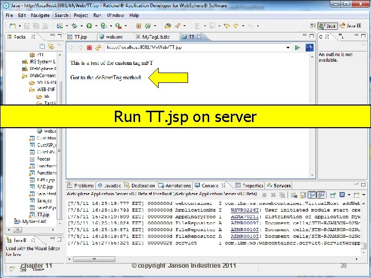Click the green Run toolbar icon

(x=89, y=26)
